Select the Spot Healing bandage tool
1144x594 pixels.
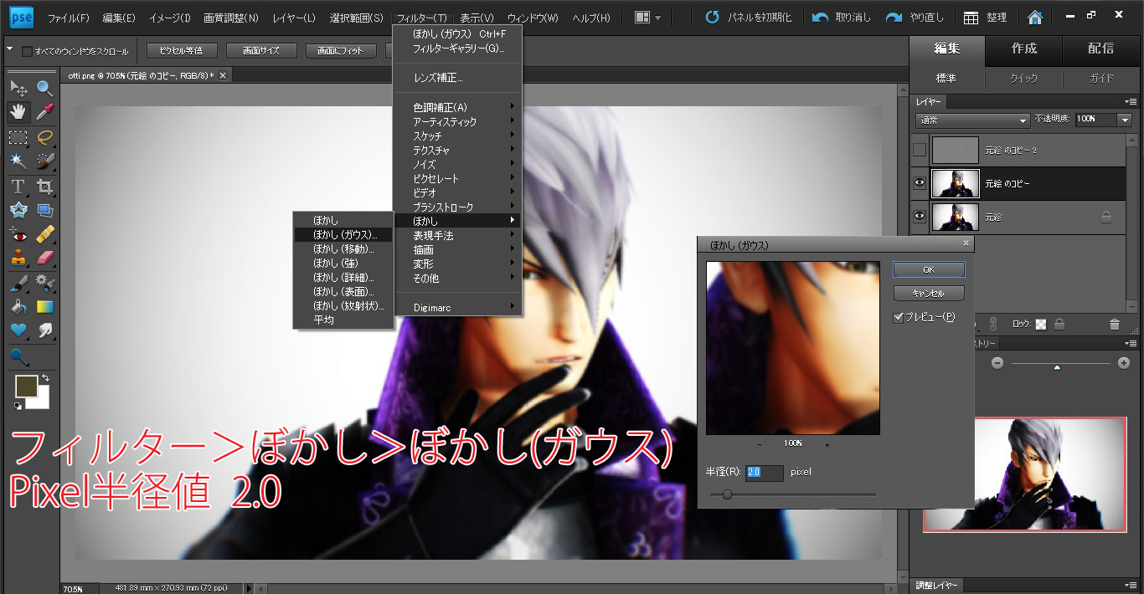[45, 233]
